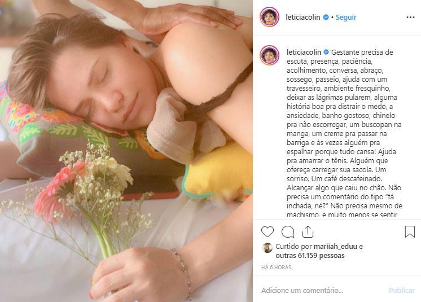Click the post photo of the sleeping woman
The image size is (421, 302).
click(126, 151)
